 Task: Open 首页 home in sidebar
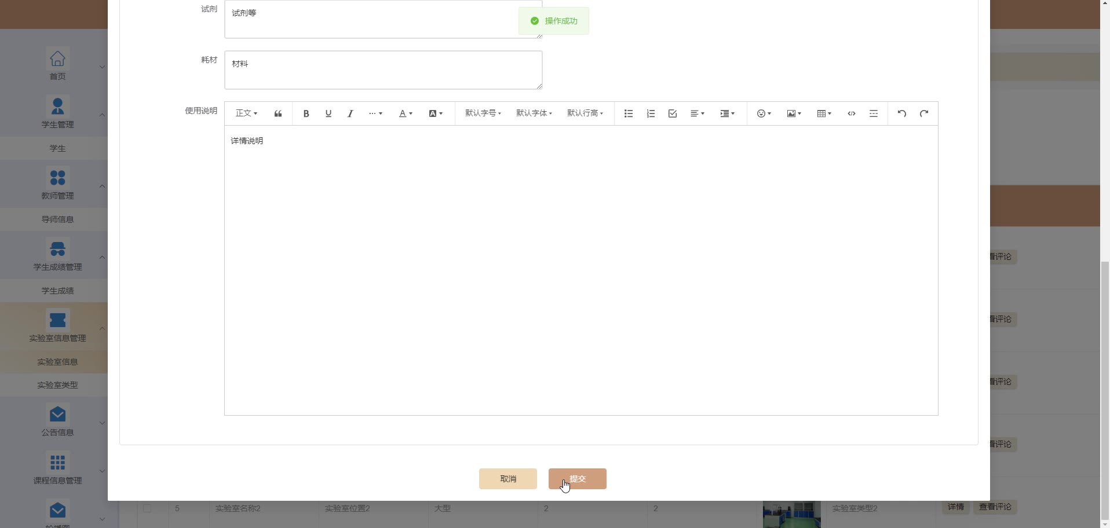tap(57, 64)
